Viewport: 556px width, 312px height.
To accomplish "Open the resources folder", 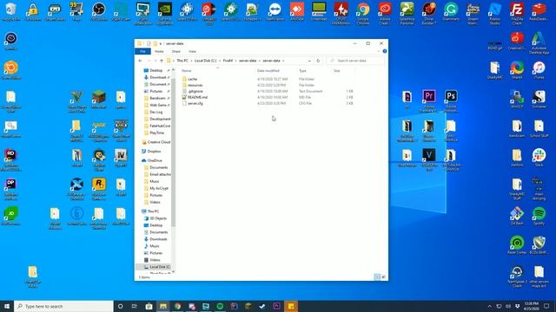I will [x=195, y=85].
